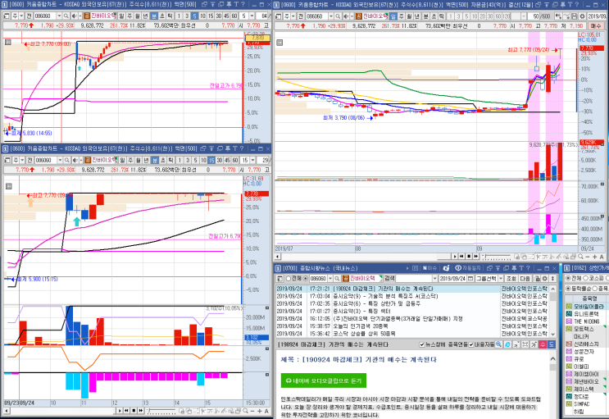Select 모비일어플라 row in 상한가 list
The height and width of the screenshot is (419, 609).
point(589,307)
